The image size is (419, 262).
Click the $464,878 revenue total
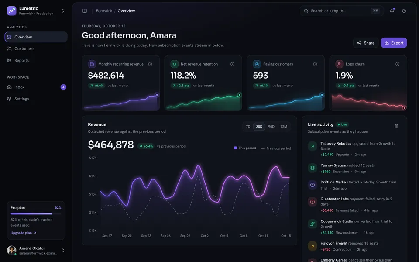(x=110, y=145)
